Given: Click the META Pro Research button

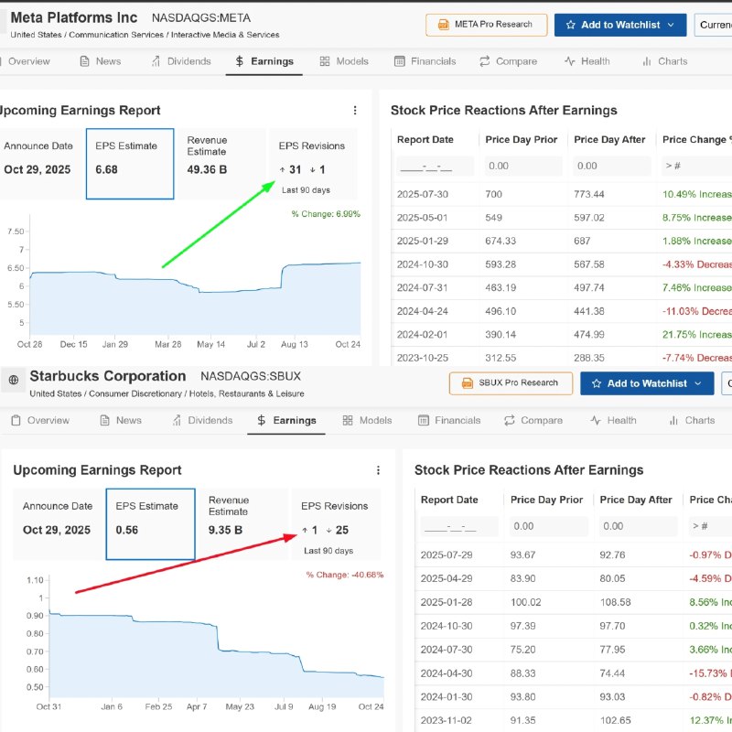Looking at the screenshot, I should (486, 25).
